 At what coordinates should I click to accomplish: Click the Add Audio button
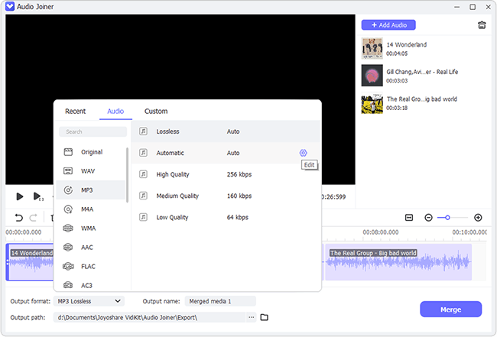pos(388,25)
